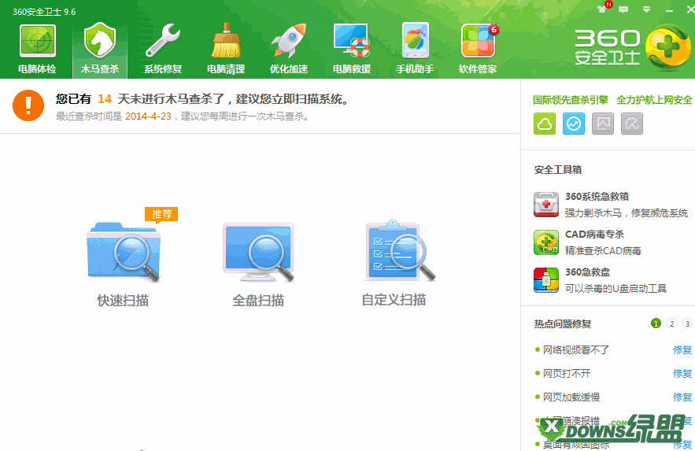Image resolution: width=695 pixels, height=451 pixels.
Task: Click the blue system repair engine icon
Action: [x=574, y=124]
